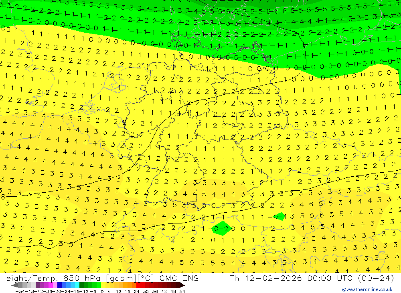
Task: Click the contour label '8' at left edge
Action: tap(2, 197)
